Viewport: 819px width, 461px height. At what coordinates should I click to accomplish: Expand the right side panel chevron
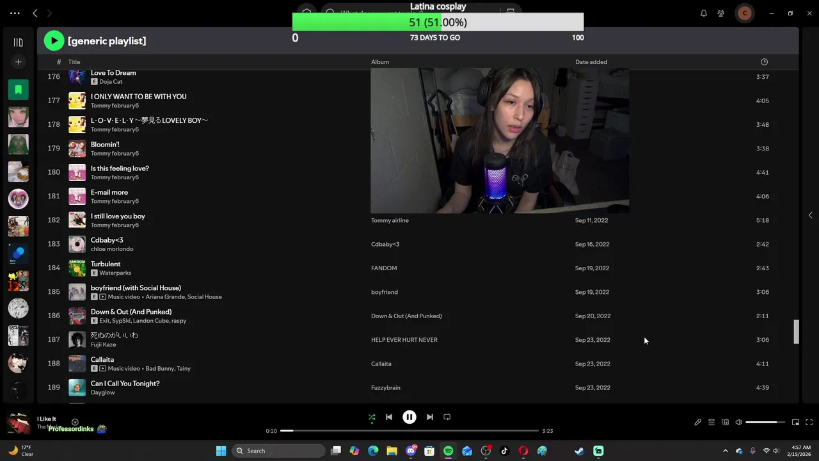point(810,215)
